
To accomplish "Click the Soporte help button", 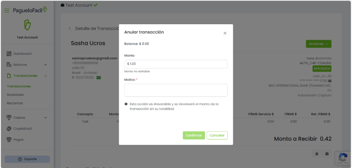I will [x=27, y=159].
